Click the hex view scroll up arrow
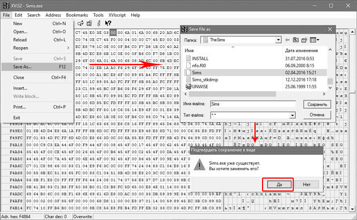357x220 pixels. [353, 32]
